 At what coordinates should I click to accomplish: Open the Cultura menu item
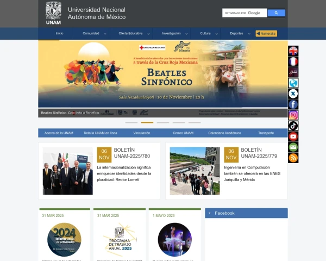coord(205,33)
